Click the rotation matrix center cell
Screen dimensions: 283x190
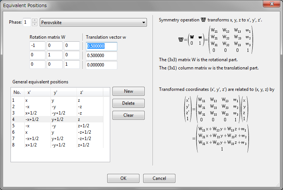click(x=54, y=55)
